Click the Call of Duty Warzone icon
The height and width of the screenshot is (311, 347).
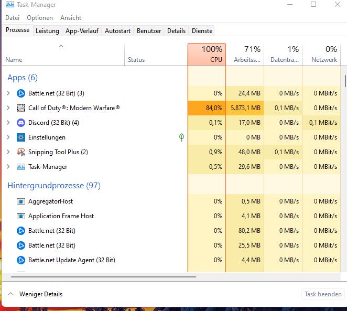click(21, 108)
